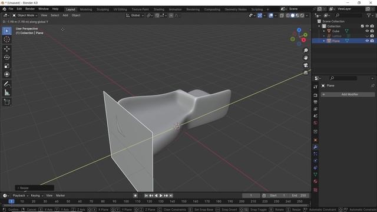Open the Playback dropdown
377x212 pixels.
coord(20,196)
